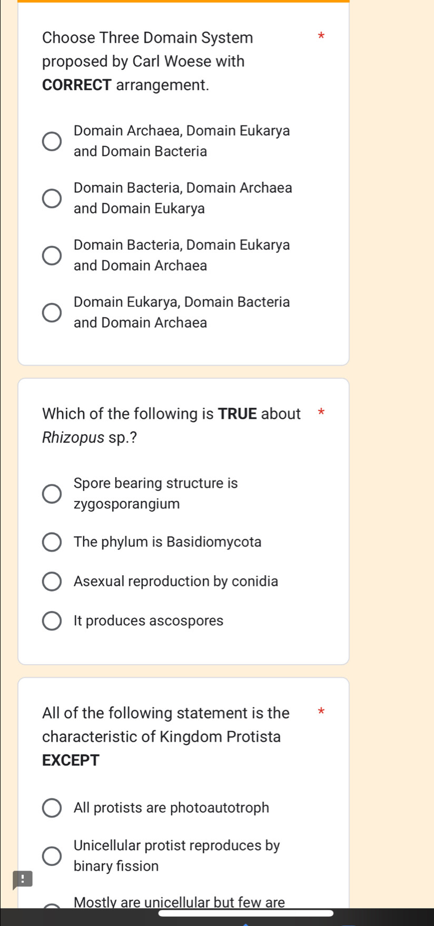
Task: Choose 'Spore bearing structure is zygosporangium'
Action: pyautogui.click(x=51, y=494)
